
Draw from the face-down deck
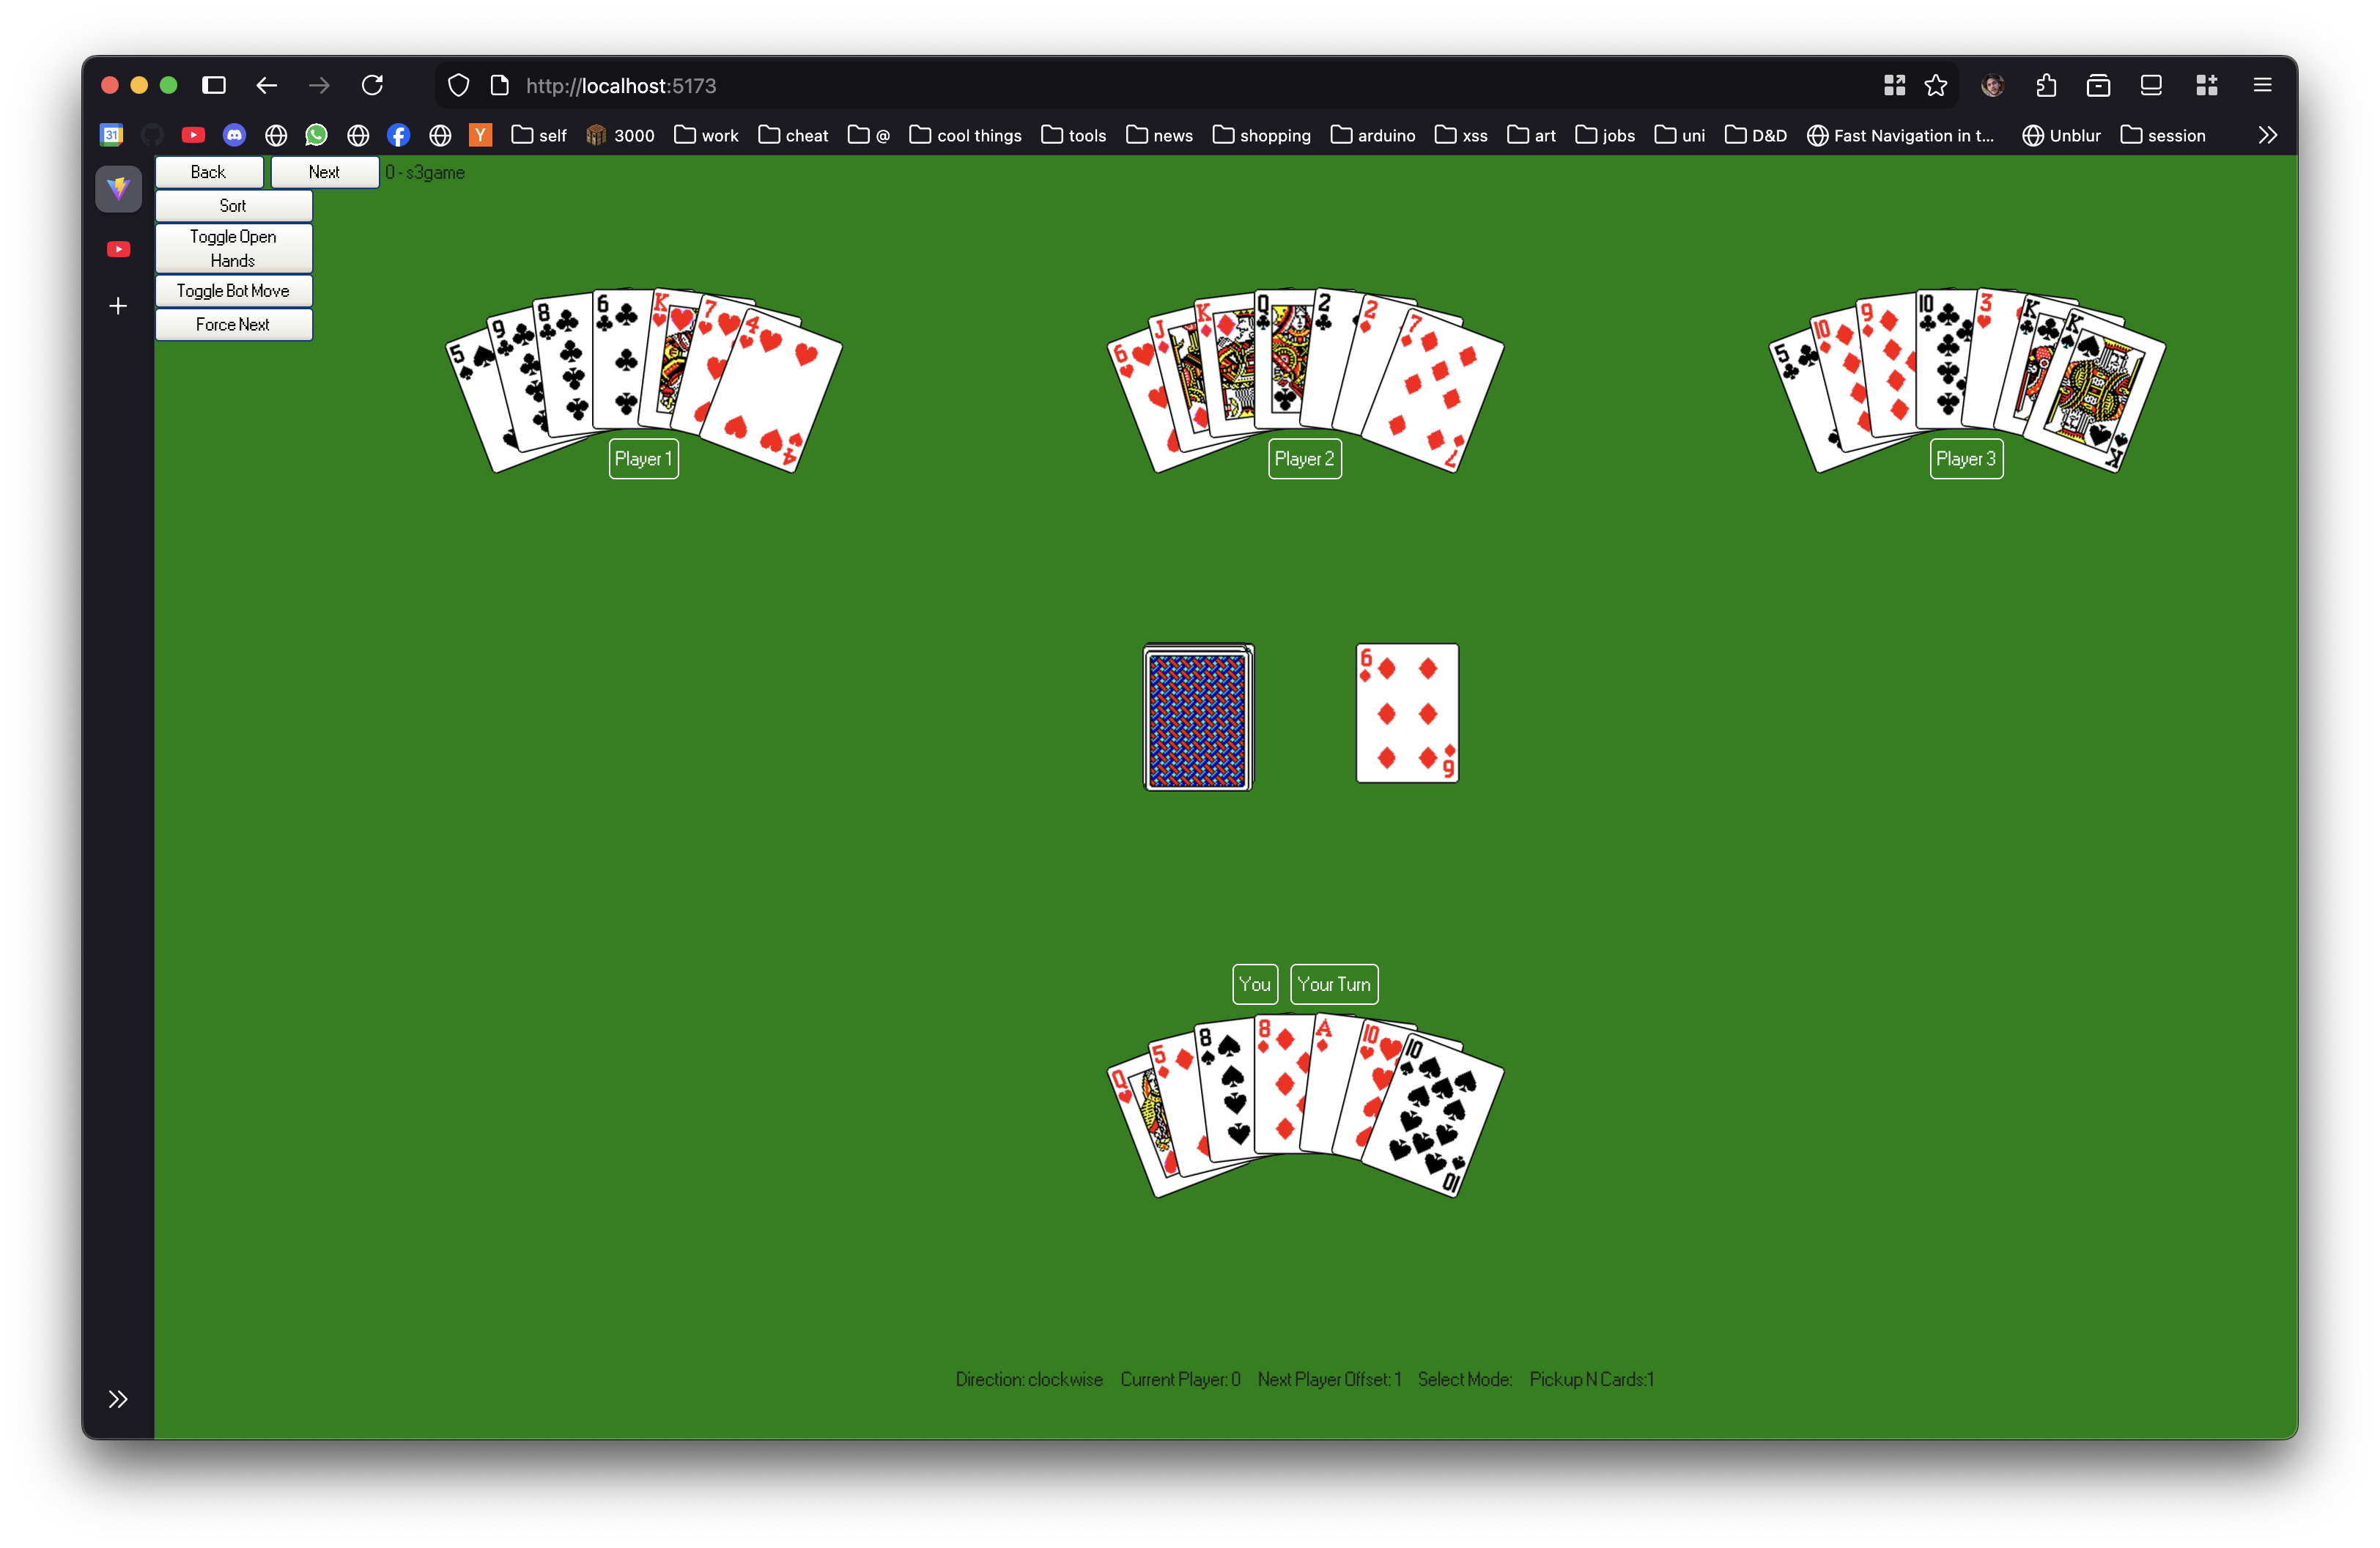[1198, 717]
